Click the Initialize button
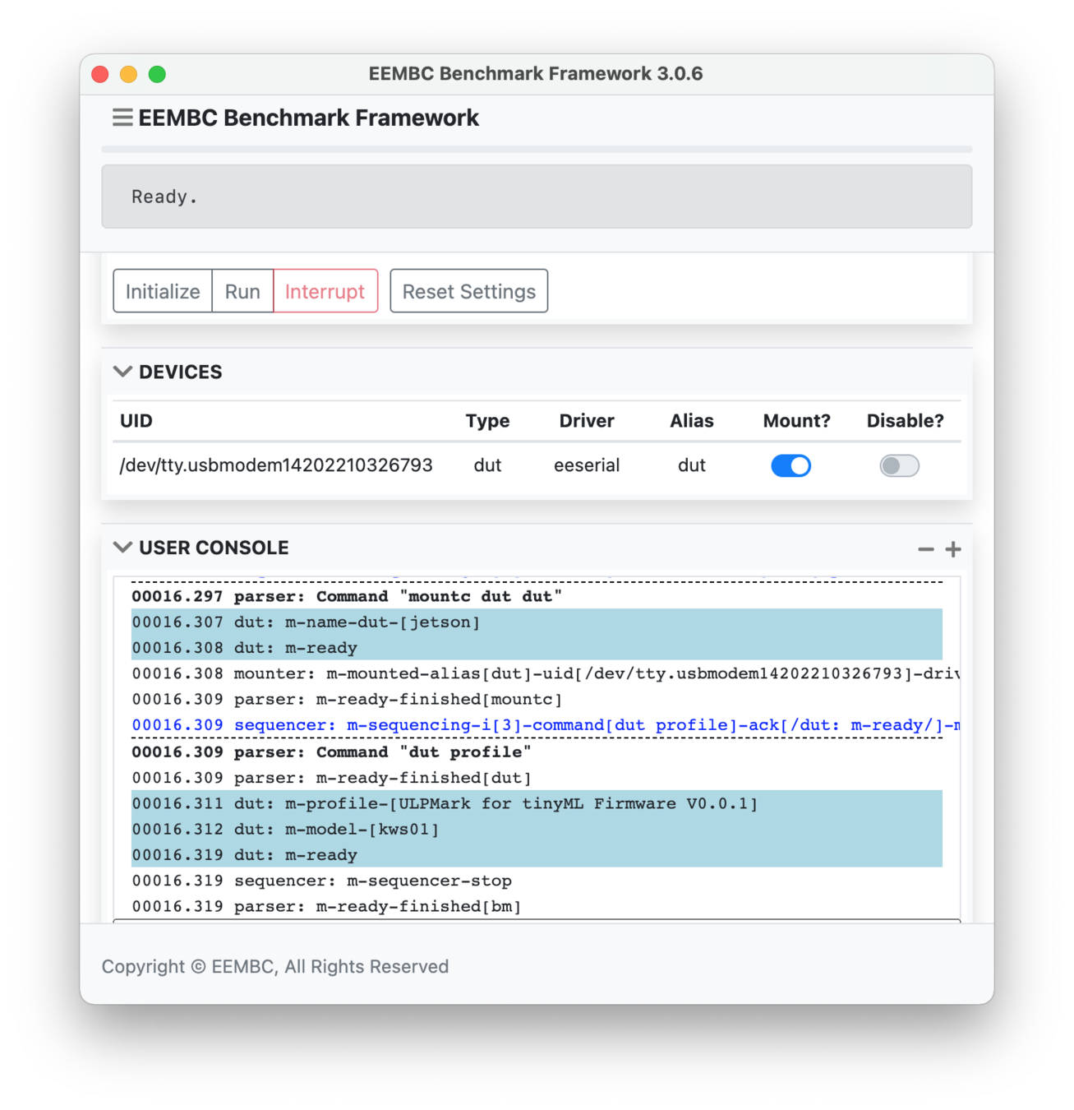The width and height of the screenshot is (1074, 1110). (163, 291)
